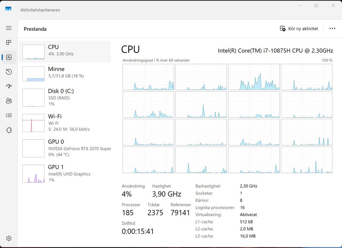Image resolution: width=342 pixels, height=248 pixels.
Task: Click the 79141 Referenser value
Action: [180, 213]
